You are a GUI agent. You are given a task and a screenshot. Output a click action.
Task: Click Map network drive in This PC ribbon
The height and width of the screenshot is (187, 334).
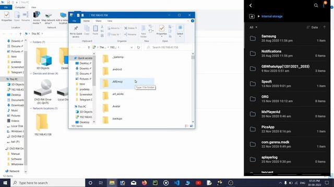coord(49,18)
